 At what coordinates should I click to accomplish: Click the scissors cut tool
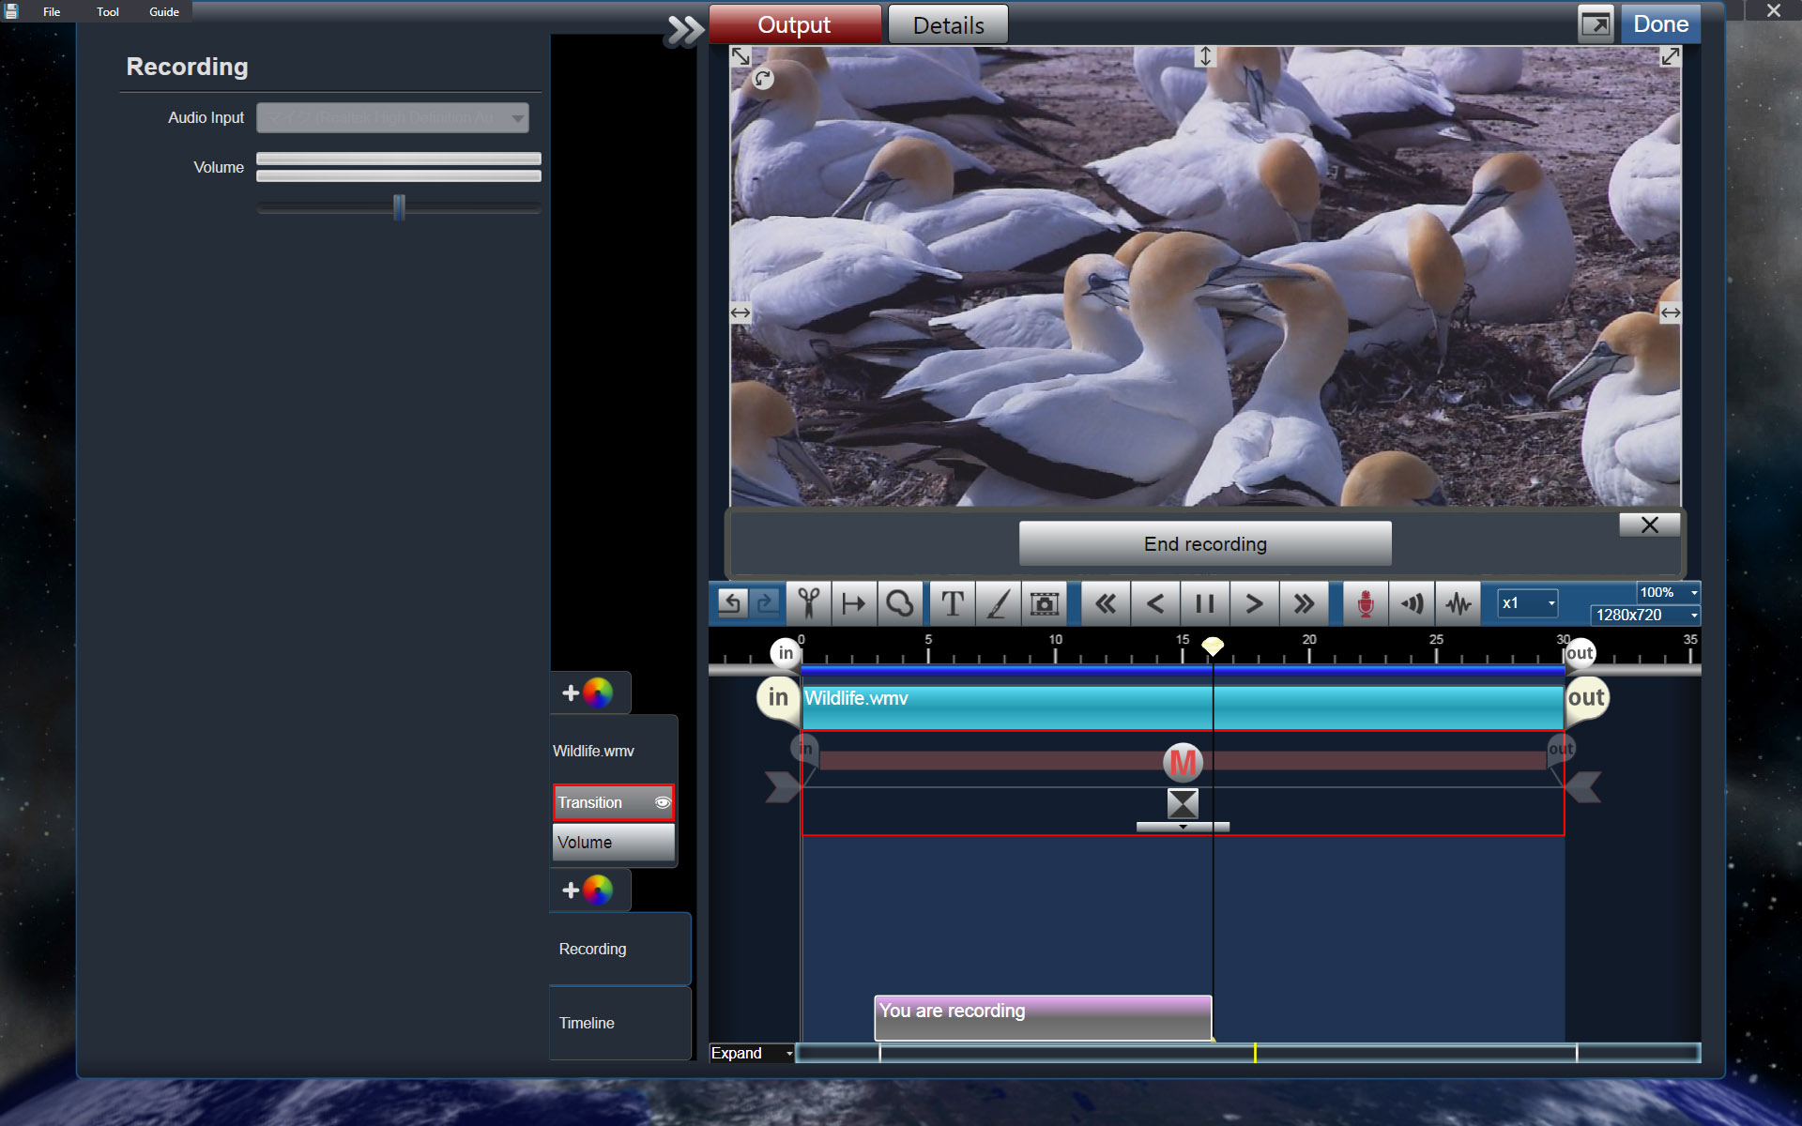(808, 603)
